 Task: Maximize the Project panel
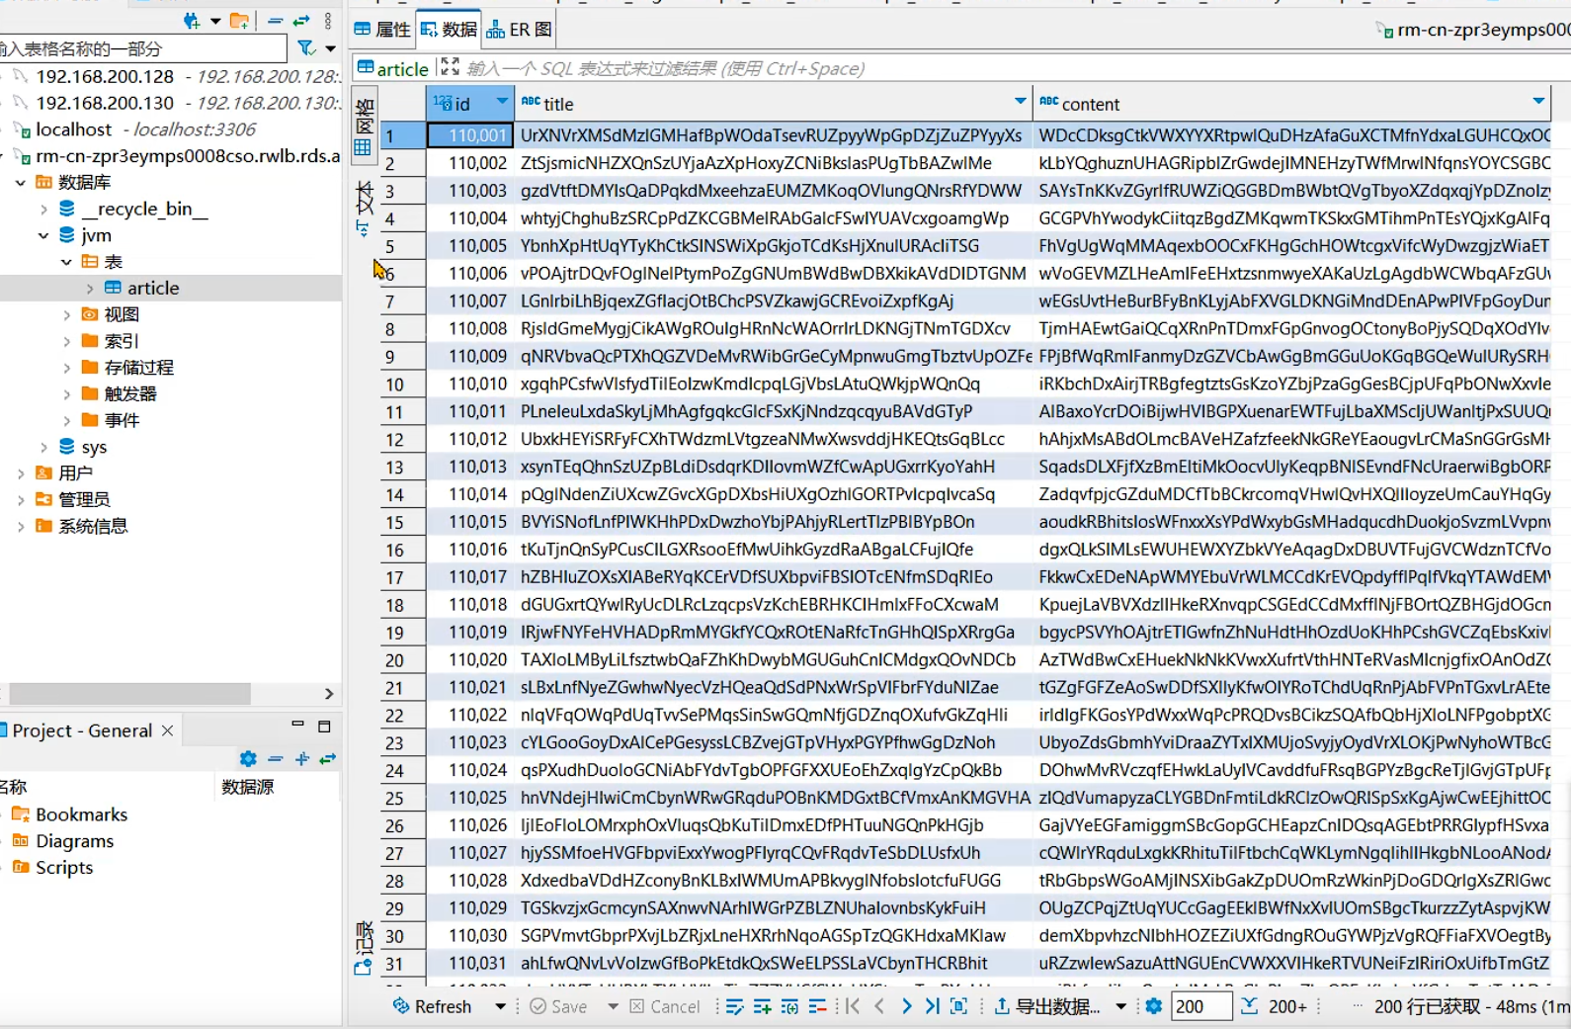324,727
